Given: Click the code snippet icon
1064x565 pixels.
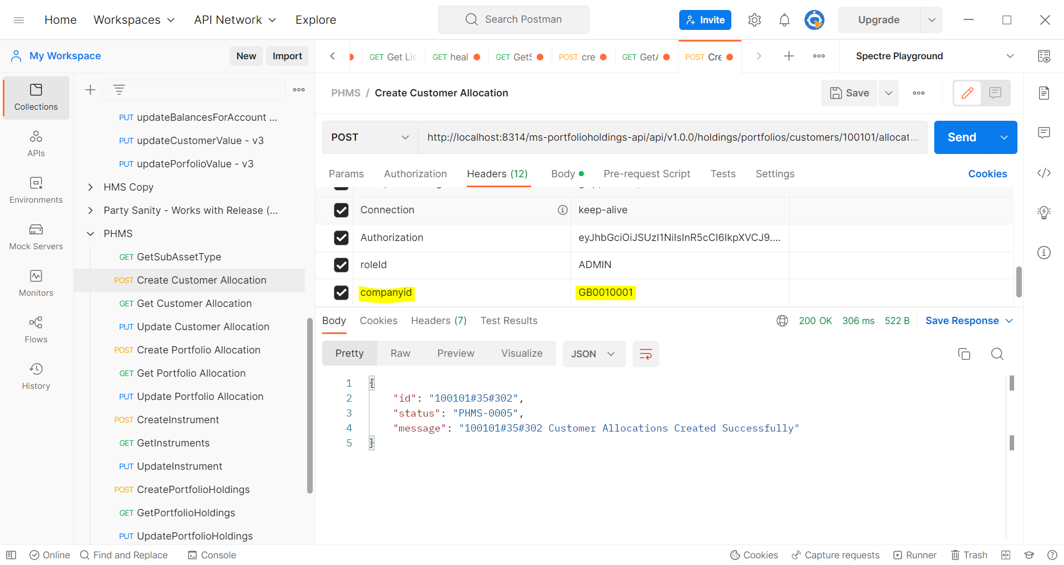Looking at the screenshot, I should (x=1044, y=173).
